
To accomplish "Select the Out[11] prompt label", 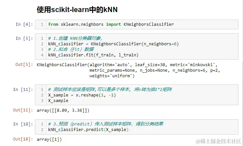I will (x=23, y=110).
